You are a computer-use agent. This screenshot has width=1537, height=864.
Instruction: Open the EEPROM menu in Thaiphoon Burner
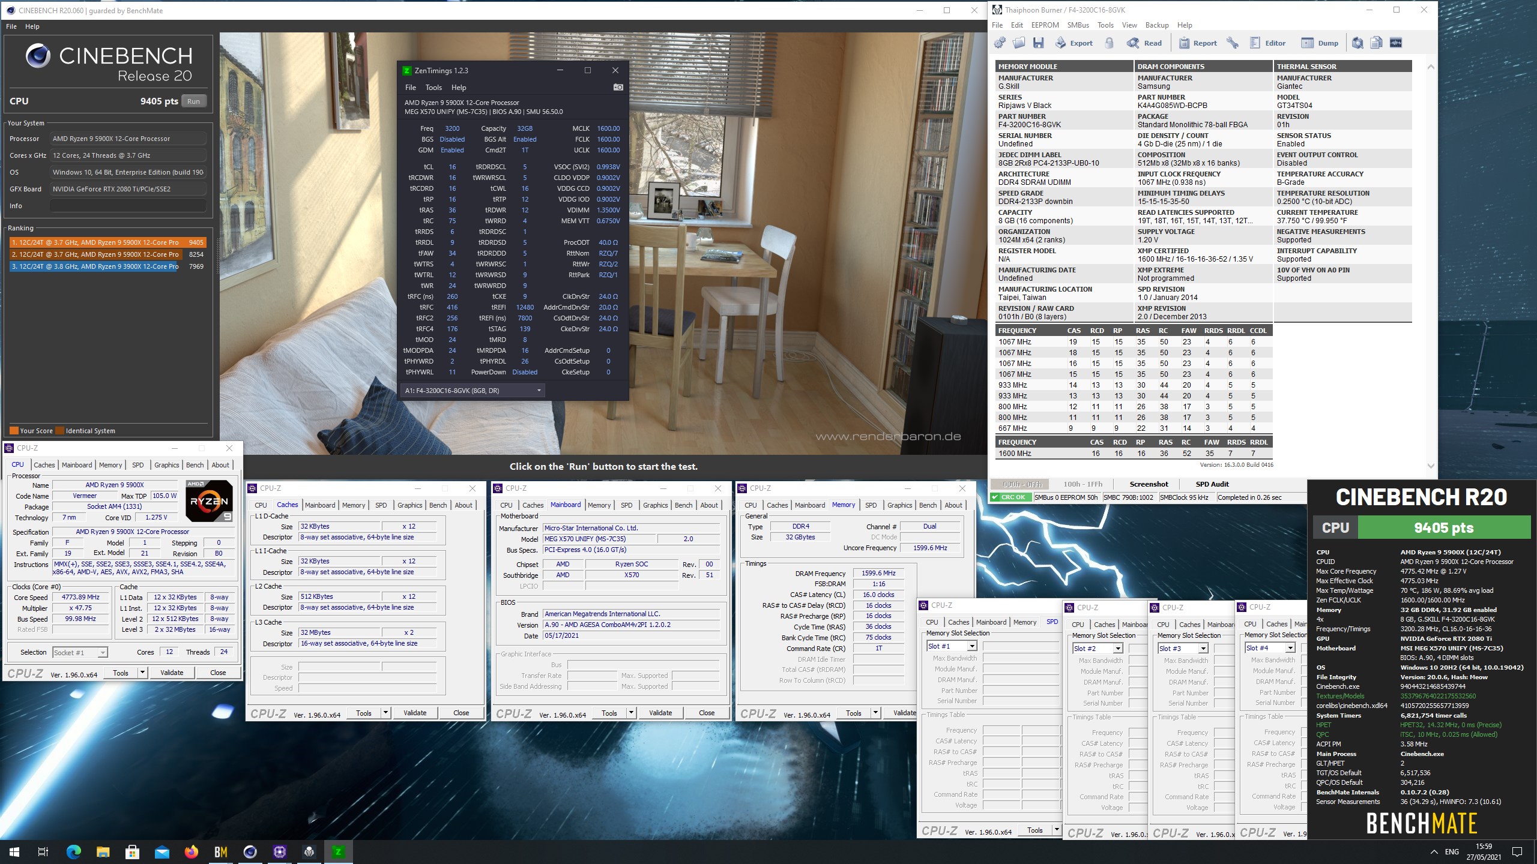1045,25
